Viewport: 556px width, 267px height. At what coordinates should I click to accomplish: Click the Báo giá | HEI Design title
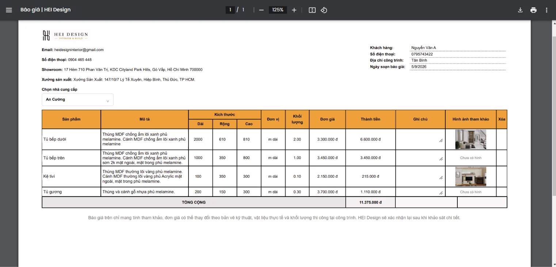point(46,10)
